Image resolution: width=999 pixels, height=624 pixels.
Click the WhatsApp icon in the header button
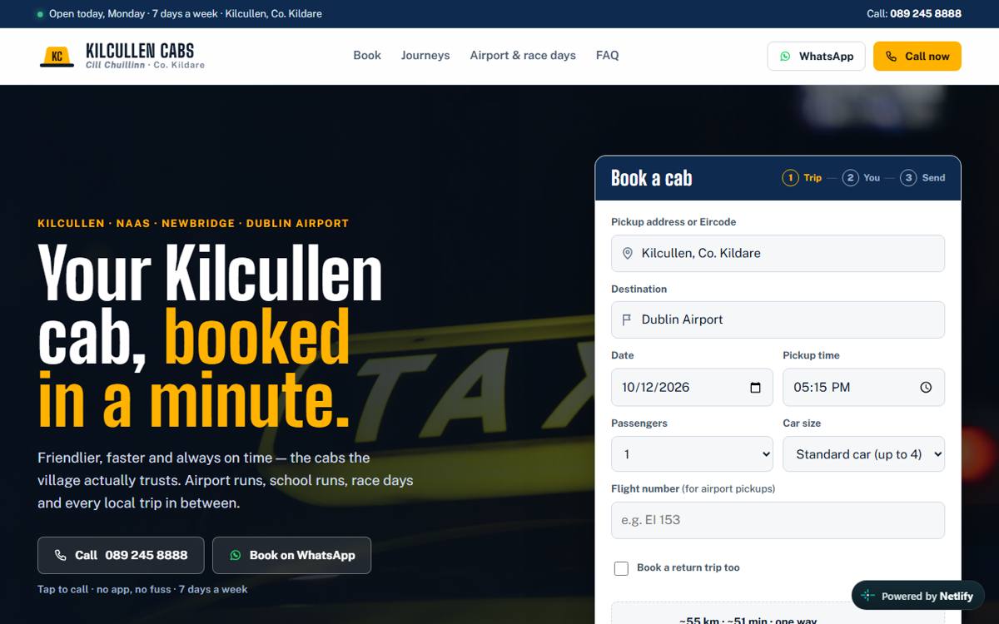[x=785, y=57]
